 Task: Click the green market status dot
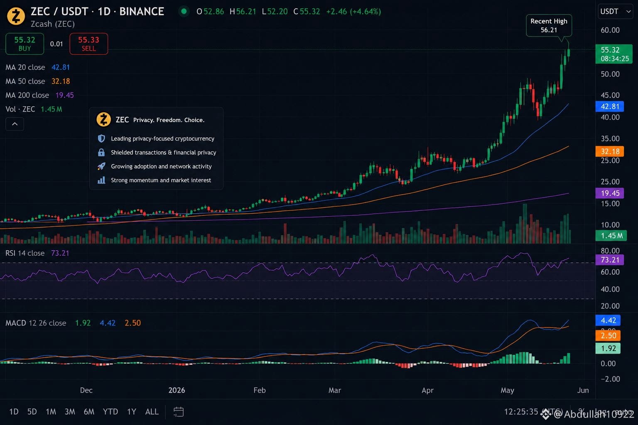[x=184, y=11]
